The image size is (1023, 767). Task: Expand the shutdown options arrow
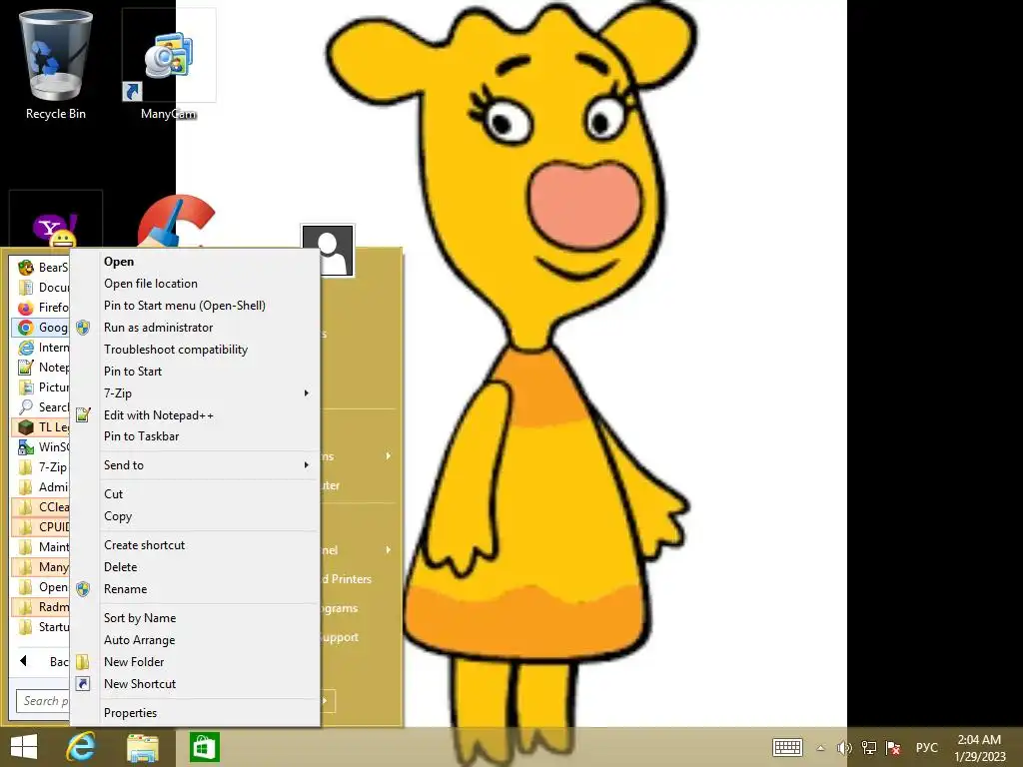[326, 701]
